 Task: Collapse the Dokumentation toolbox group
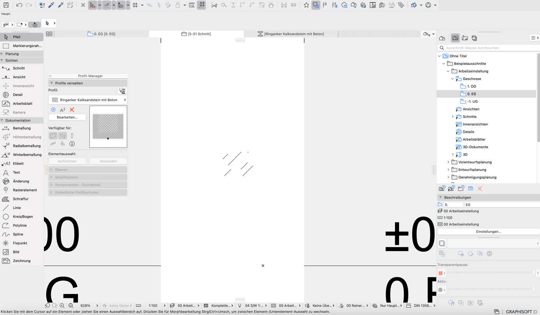tap(2, 120)
